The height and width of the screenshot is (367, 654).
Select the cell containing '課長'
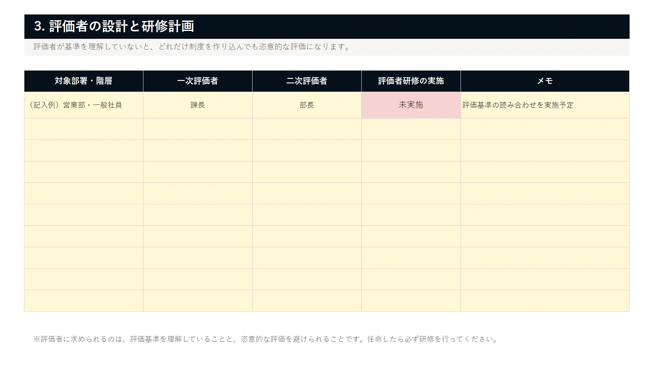tap(198, 105)
